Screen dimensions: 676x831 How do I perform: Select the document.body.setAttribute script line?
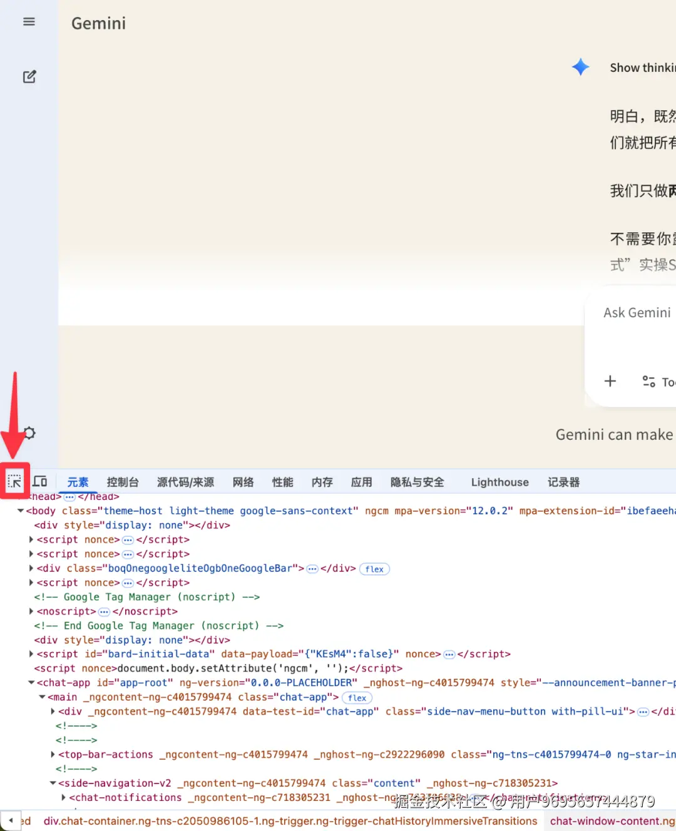(218, 668)
